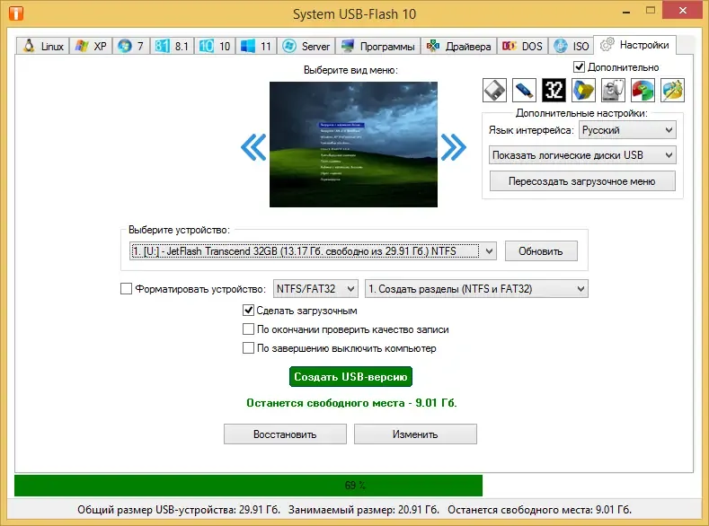Viewport: 709px width, 526px height.
Task: Open the NTFS/FAT32 file system dropdown
Action: click(315, 289)
